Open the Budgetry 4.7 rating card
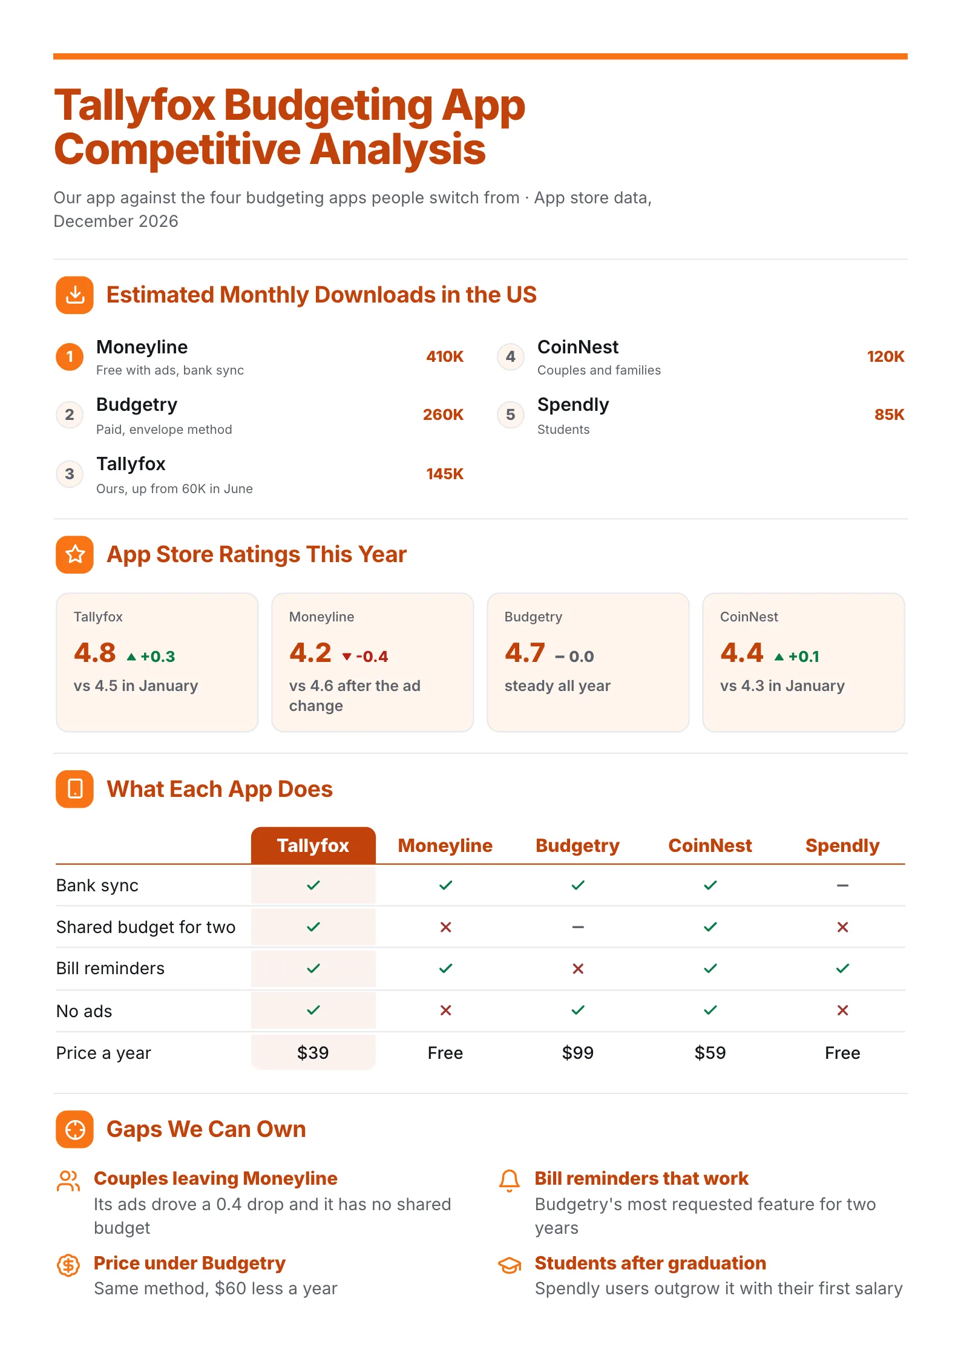This screenshot has height=1359, width=961. (588, 663)
